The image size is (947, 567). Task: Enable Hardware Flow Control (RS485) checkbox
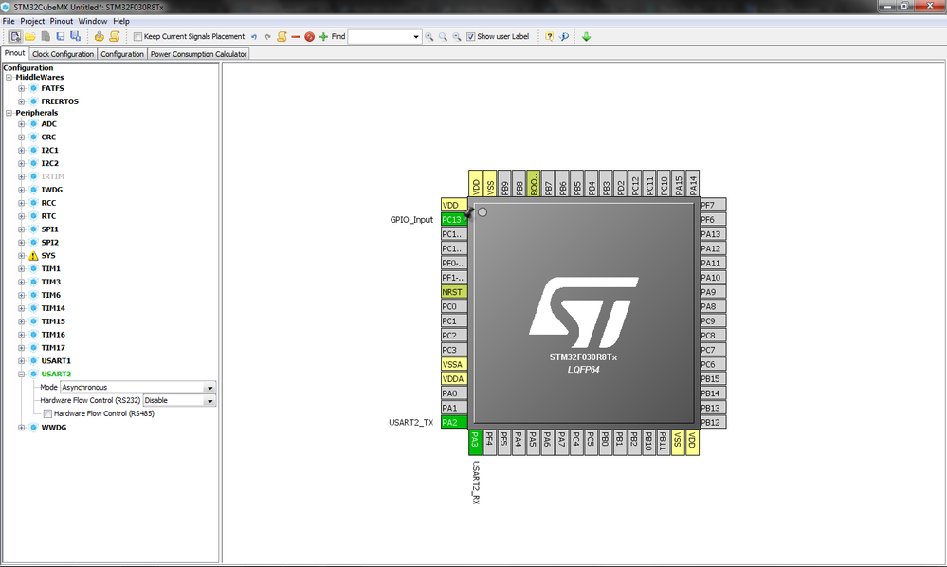tap(47, 413)
